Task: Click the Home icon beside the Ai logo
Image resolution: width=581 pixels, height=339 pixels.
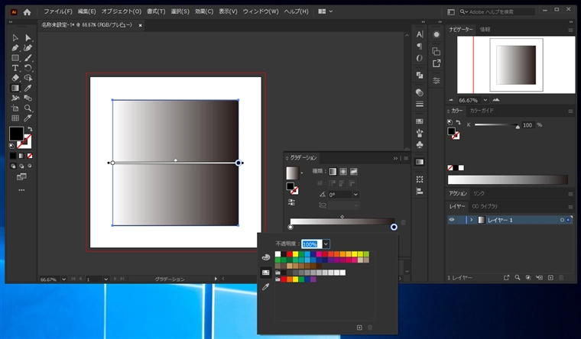Action: click(28, 12)
